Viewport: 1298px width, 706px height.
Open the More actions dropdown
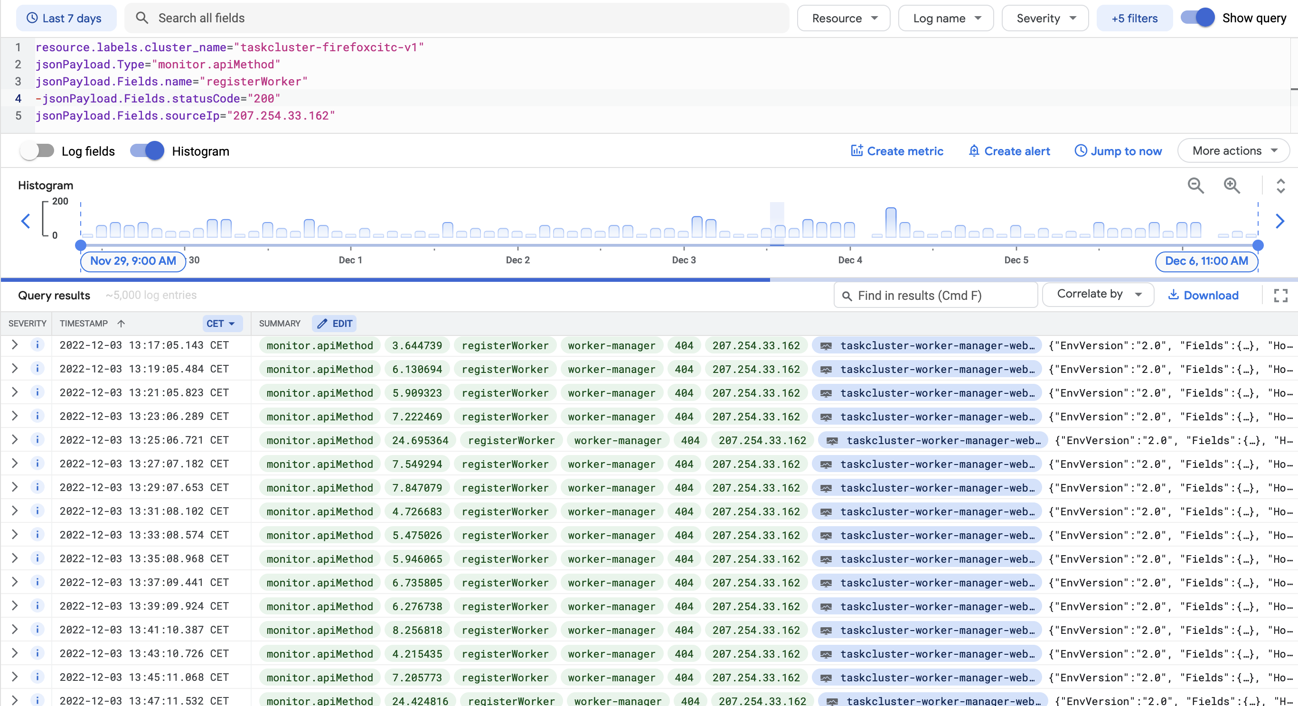pos(1233,150)
